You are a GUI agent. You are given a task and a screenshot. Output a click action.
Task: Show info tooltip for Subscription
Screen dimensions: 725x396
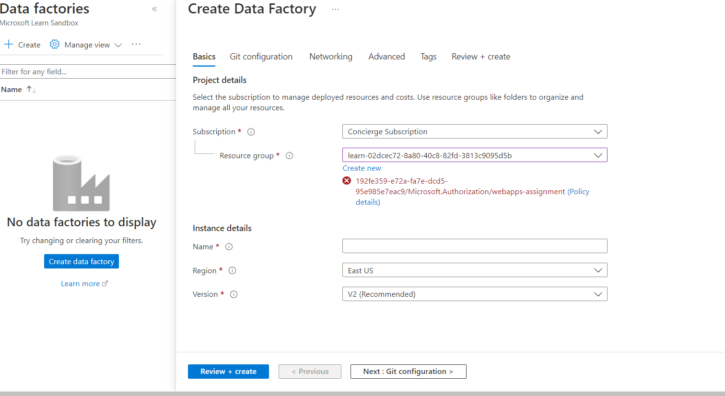pyautogui.click(x=251, y=132)
